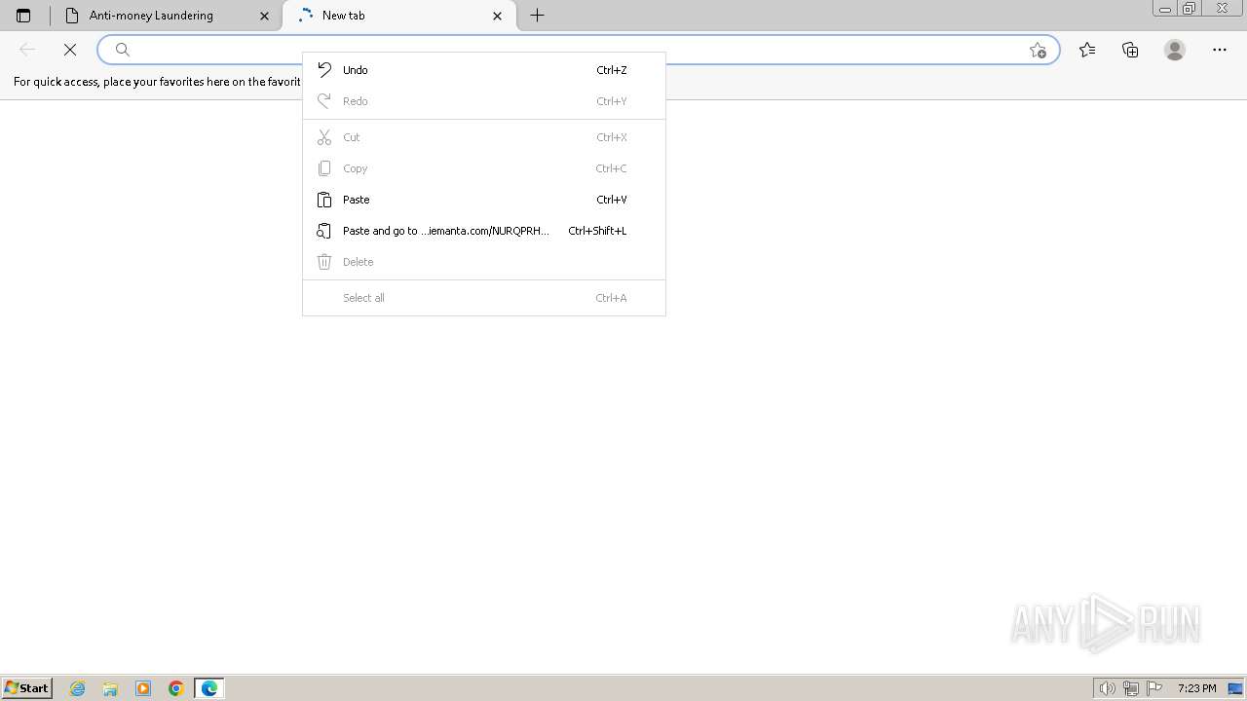Minimize the browser window

tap(1165, 9)
